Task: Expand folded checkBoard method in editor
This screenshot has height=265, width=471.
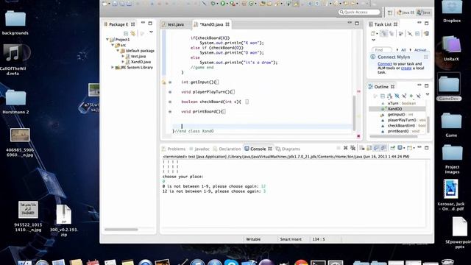Action: point(170,102)
